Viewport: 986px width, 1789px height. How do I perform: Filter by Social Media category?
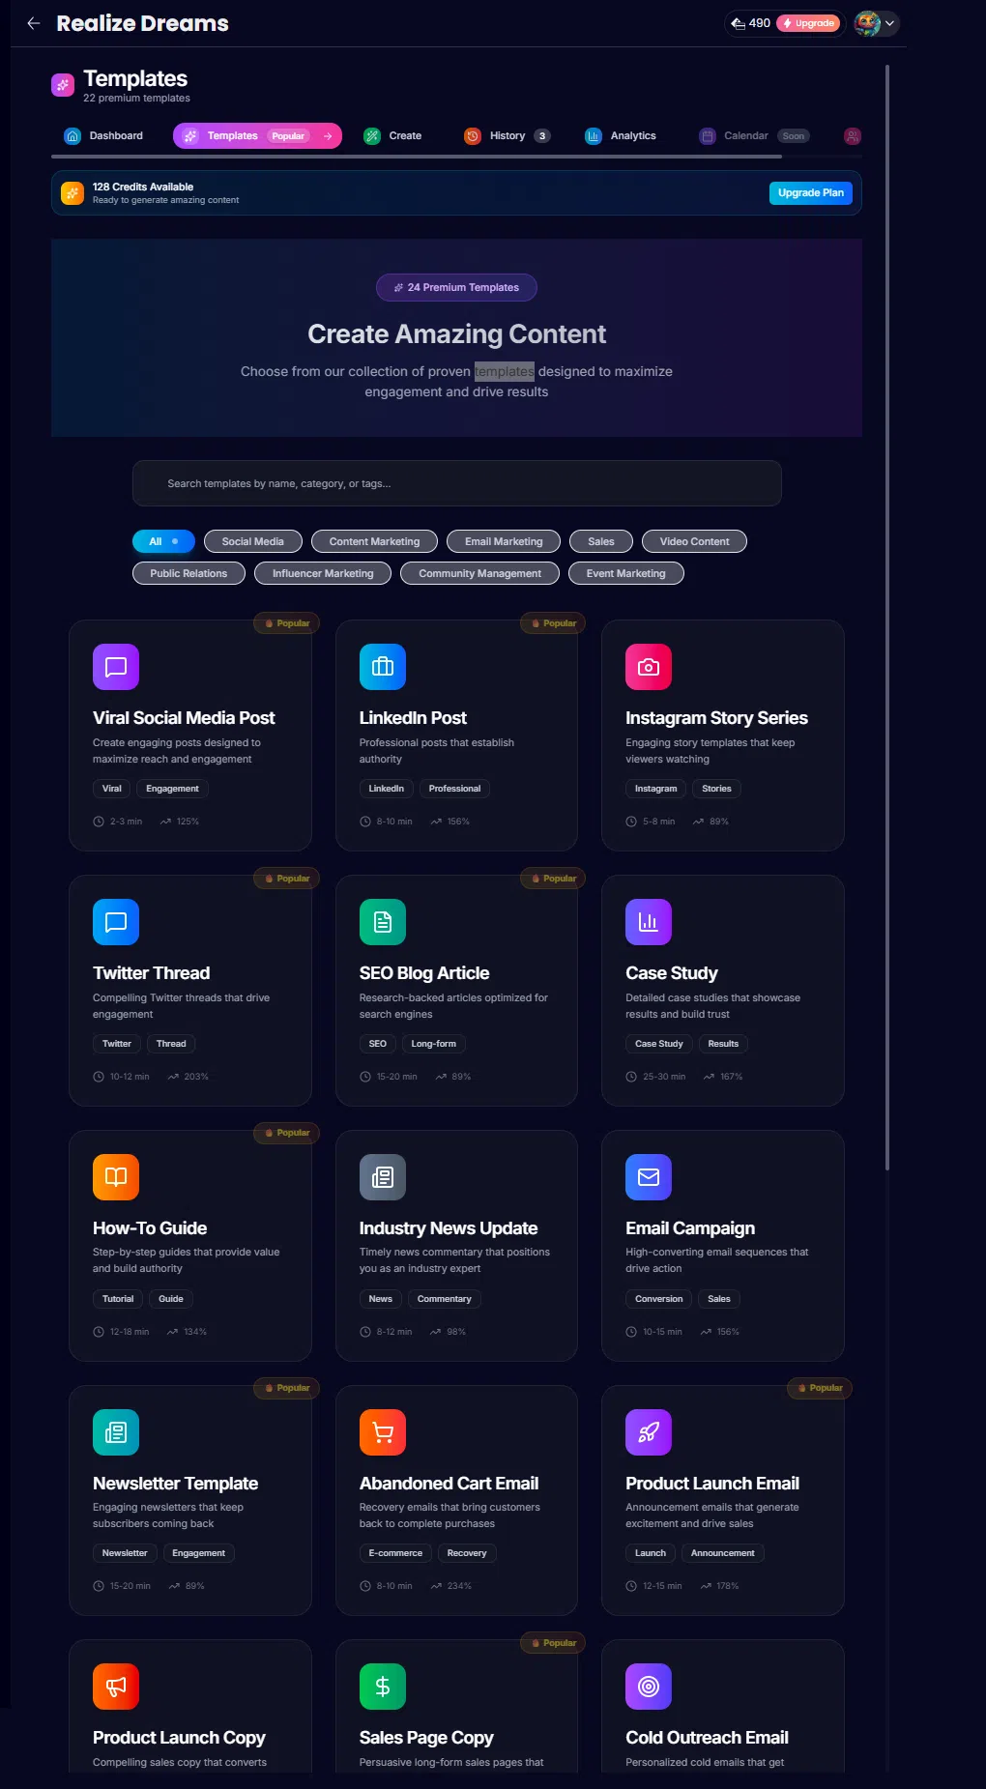tap(253, 542)
